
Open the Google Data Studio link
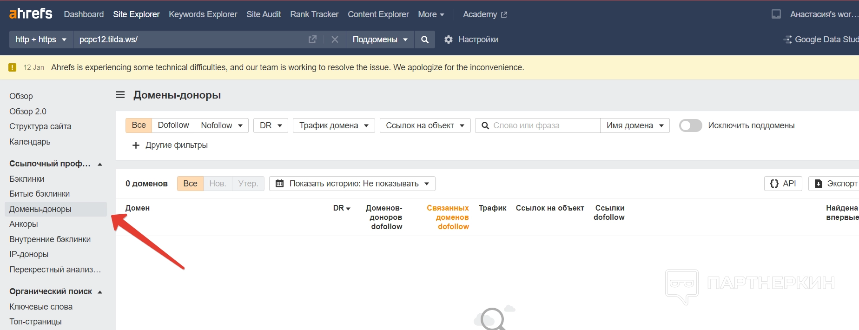click(821, 40)
